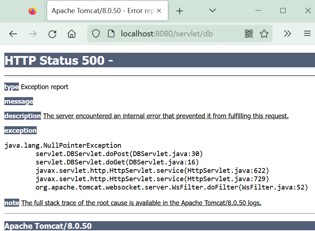Click the Firefox logo icon

[x=33, y=11]
